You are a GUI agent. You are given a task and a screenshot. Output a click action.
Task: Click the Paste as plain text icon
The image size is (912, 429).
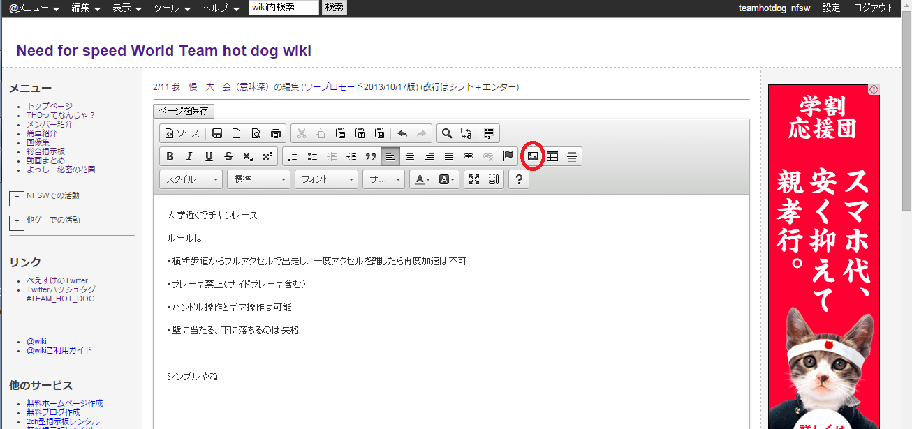tap(360, 133)
